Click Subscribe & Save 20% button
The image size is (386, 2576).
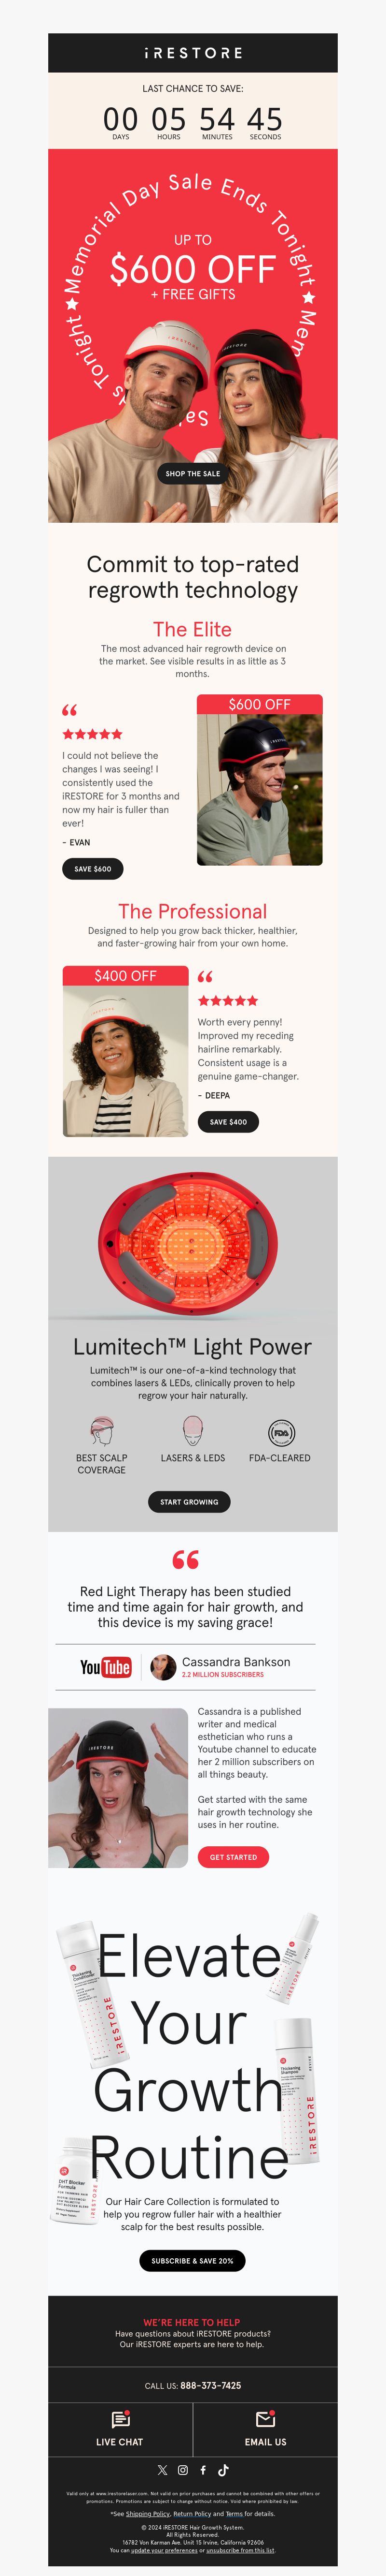tap(193, 2261)
